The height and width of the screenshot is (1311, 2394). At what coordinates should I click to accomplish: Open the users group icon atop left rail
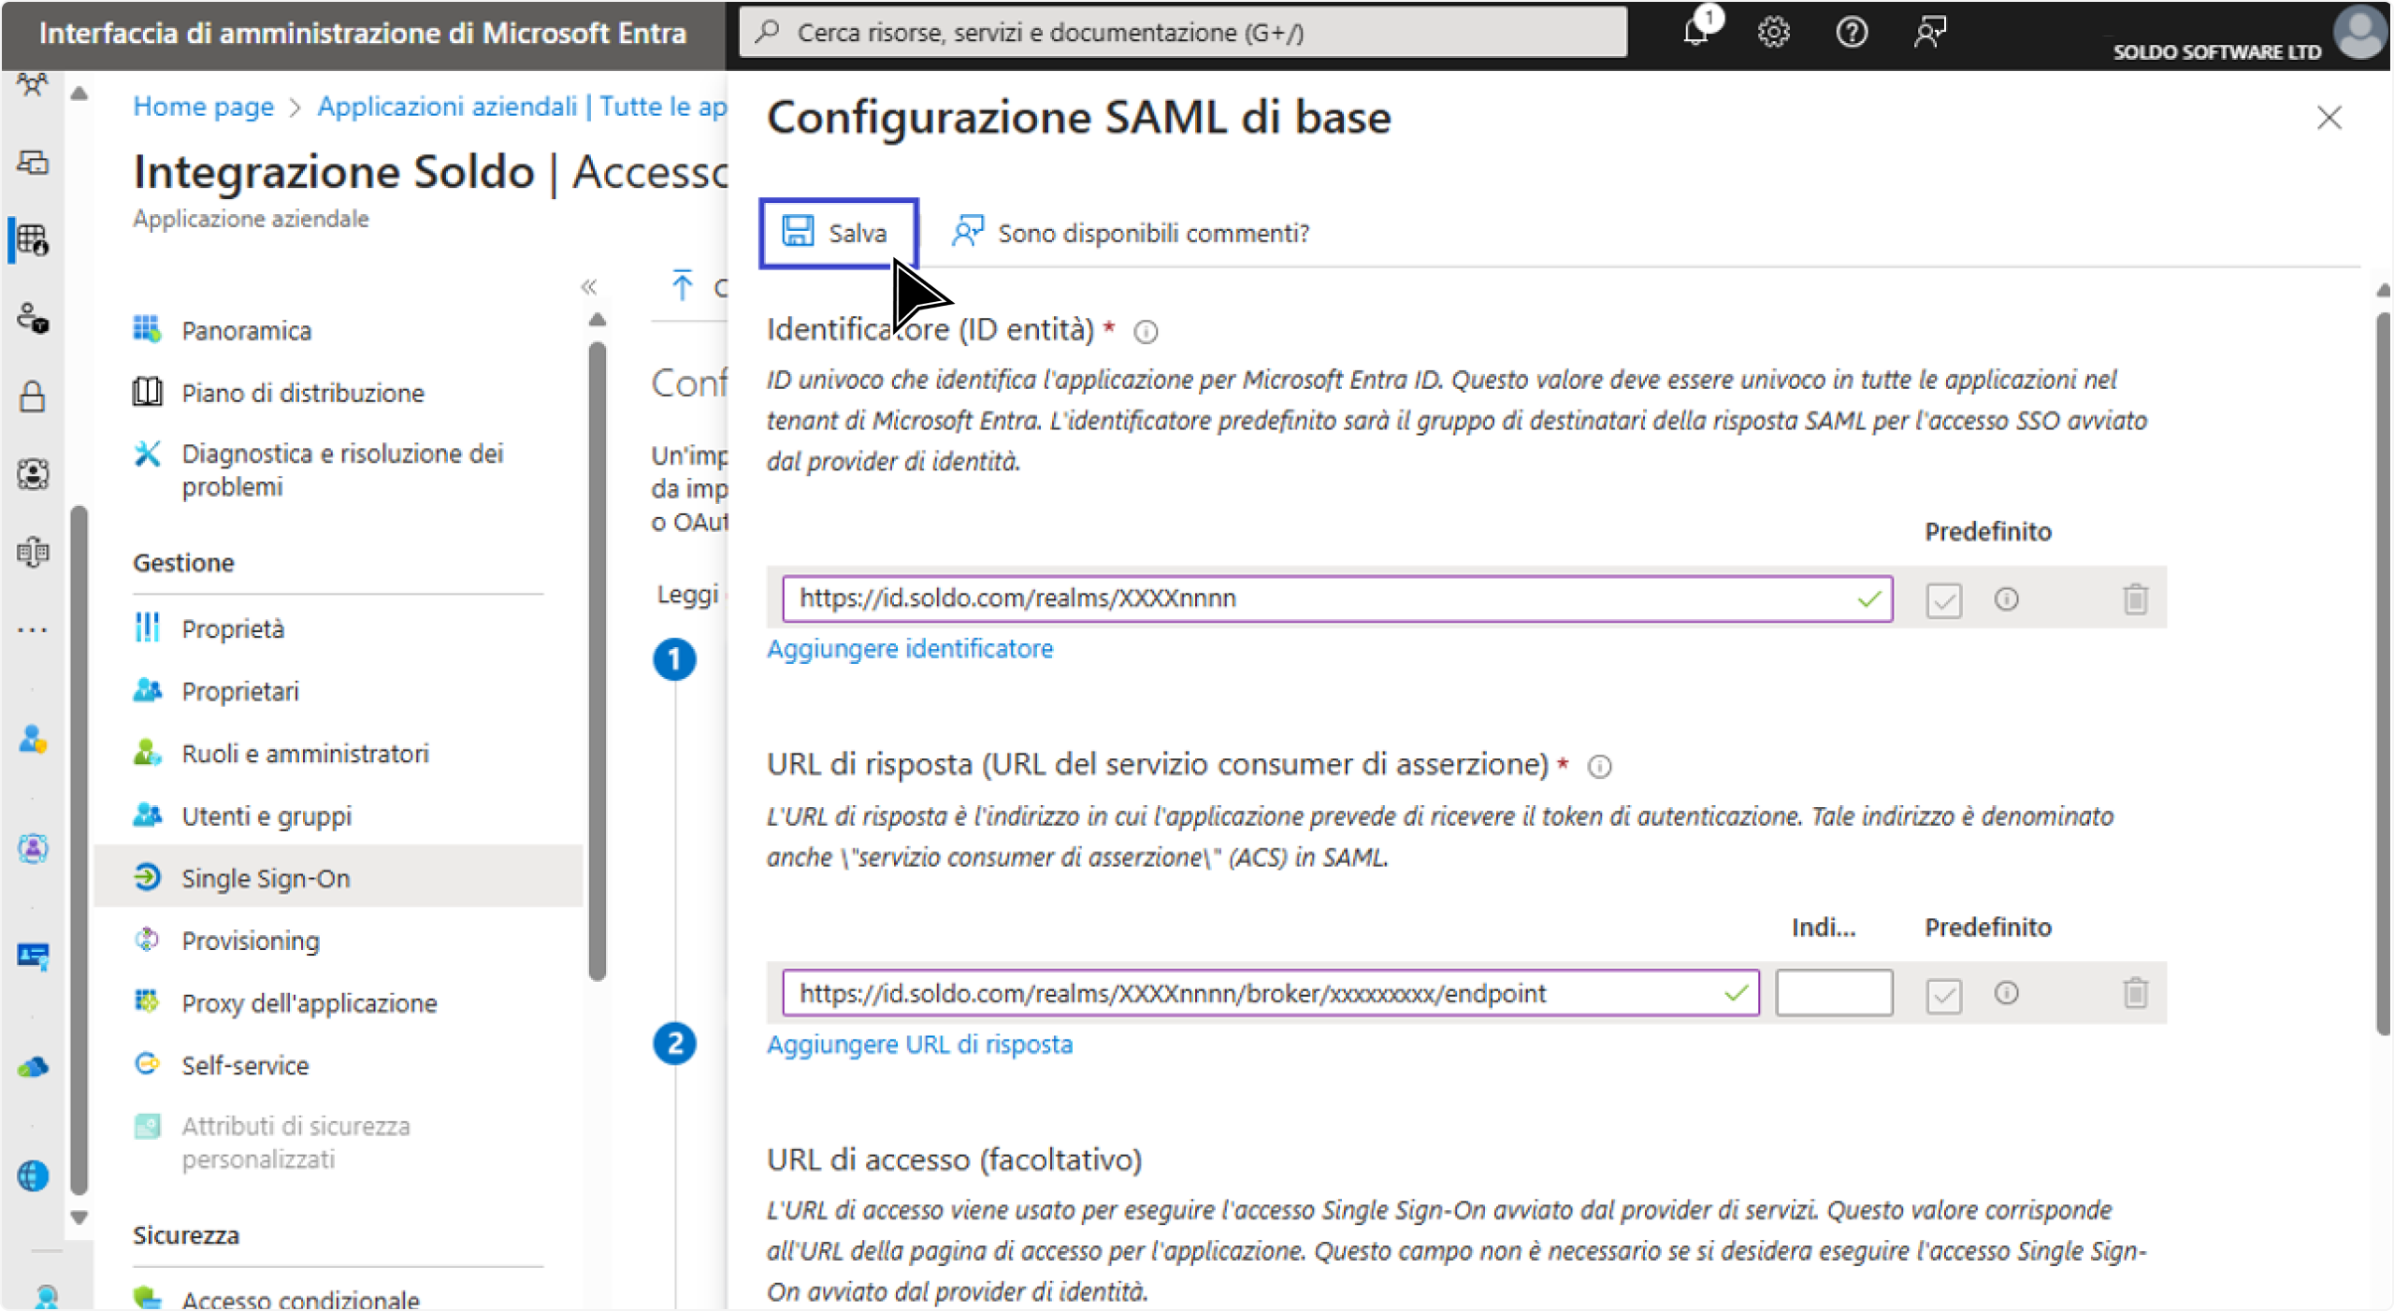pyautogui.click(x=33, y=85)
